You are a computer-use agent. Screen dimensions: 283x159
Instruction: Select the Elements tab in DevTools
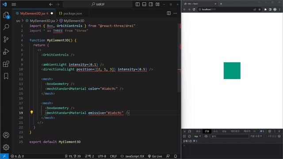198,131
